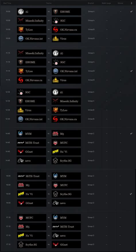Click the Winner column header
136x252 pixels.
[121, 3]
